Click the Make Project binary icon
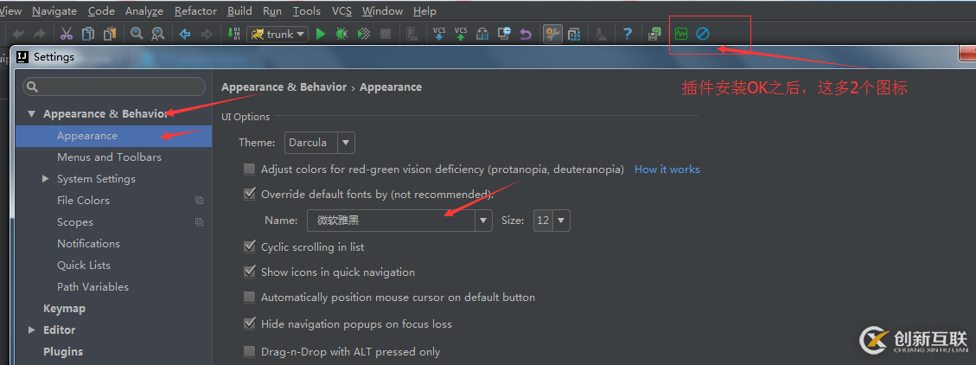This screenshot has width=976, height=365. [x=234, y=34]
